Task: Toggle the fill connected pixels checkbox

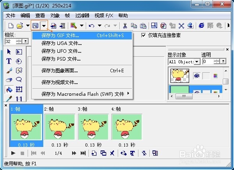Action: [x=144, y=36]
